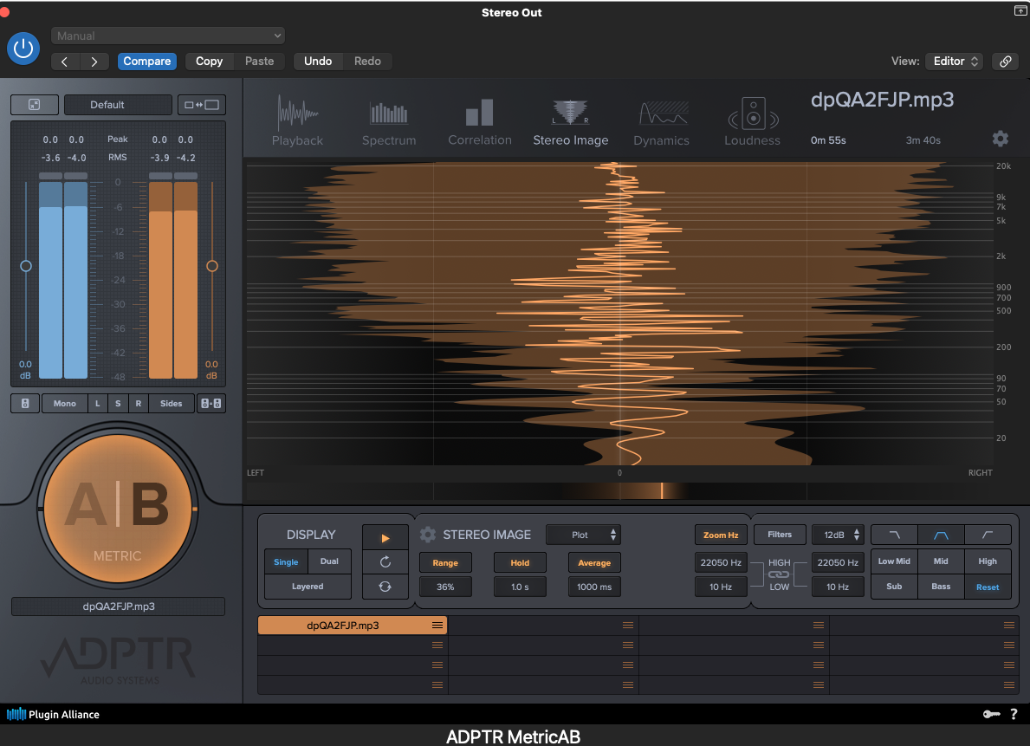Click the Paste button
1030x746 pixels.
pos(260,62)
